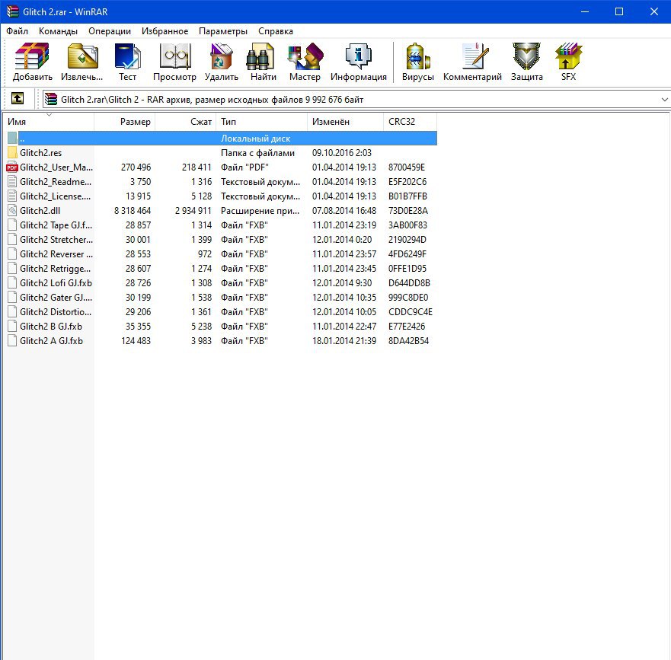671x660 pixels.
Task: Click the icon of Glitch2 Lofi GJ.fxb
Action: click(x=12, y=283)
